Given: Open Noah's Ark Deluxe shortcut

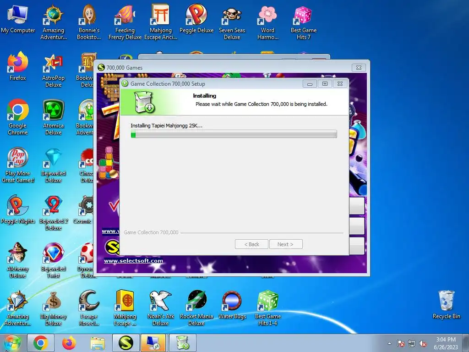Looking at the screenshot, I should [x=161, y=308].
